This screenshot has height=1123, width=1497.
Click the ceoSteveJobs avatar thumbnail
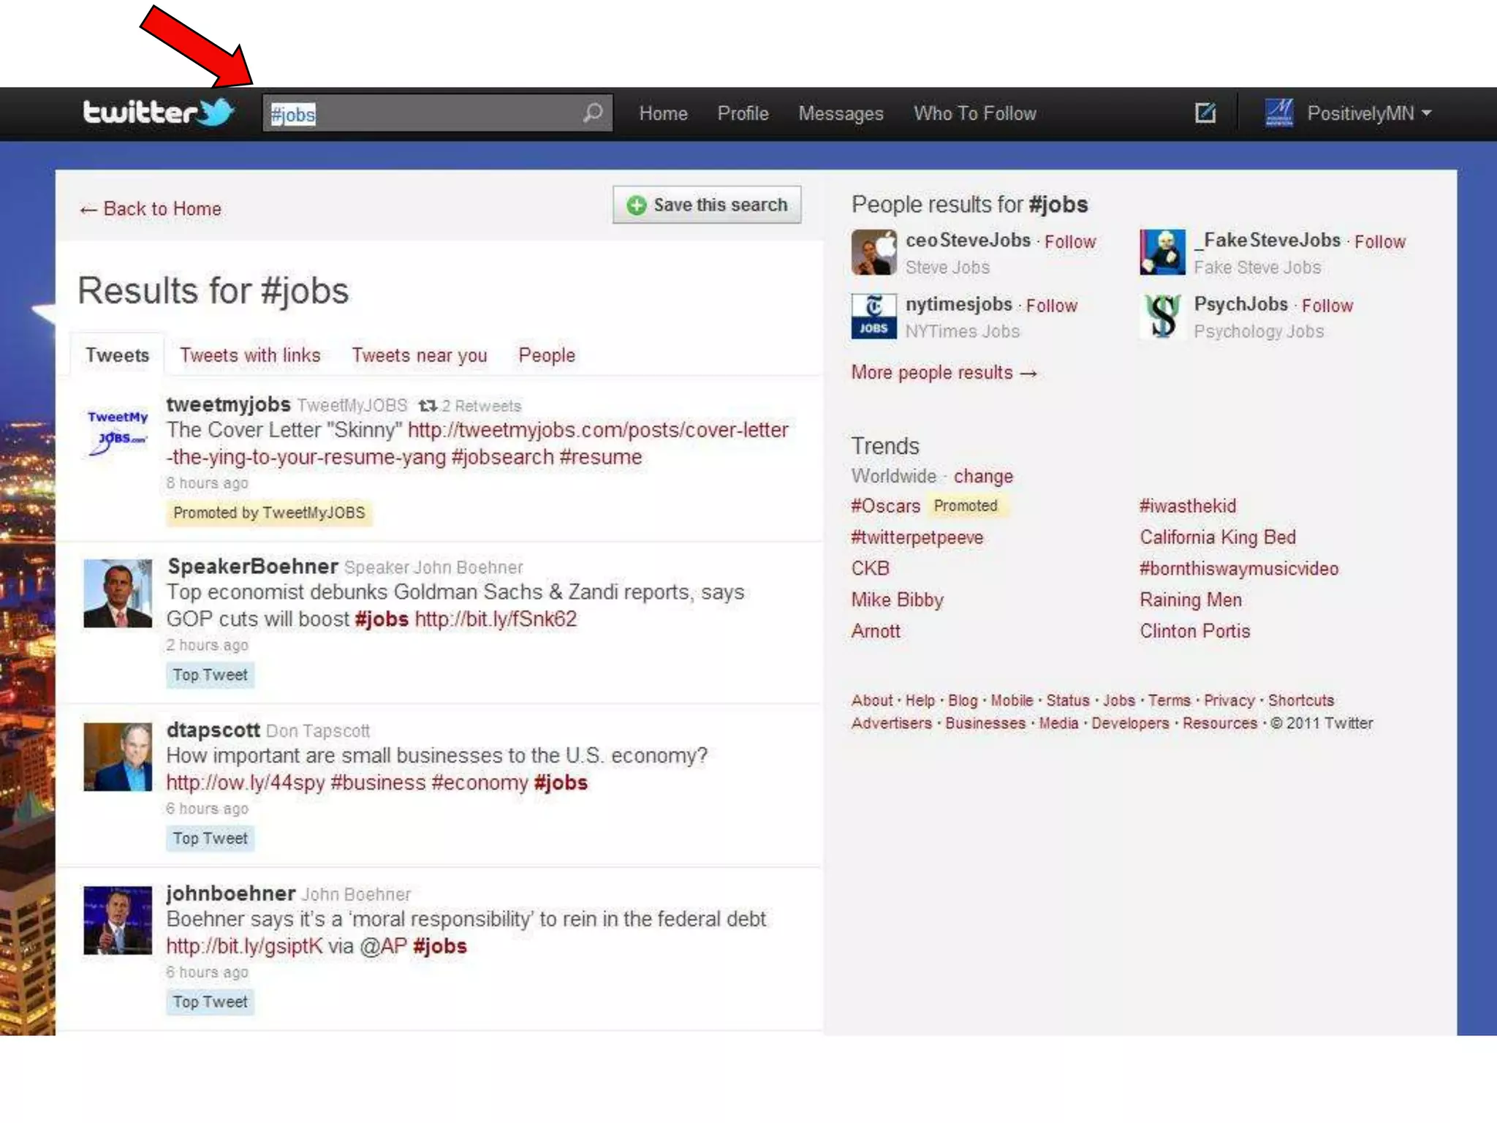tap(873, 252)
